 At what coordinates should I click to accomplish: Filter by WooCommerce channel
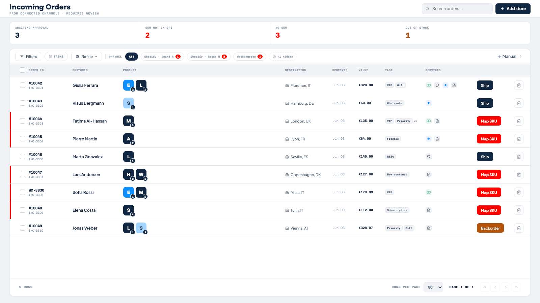click(250, 57)
